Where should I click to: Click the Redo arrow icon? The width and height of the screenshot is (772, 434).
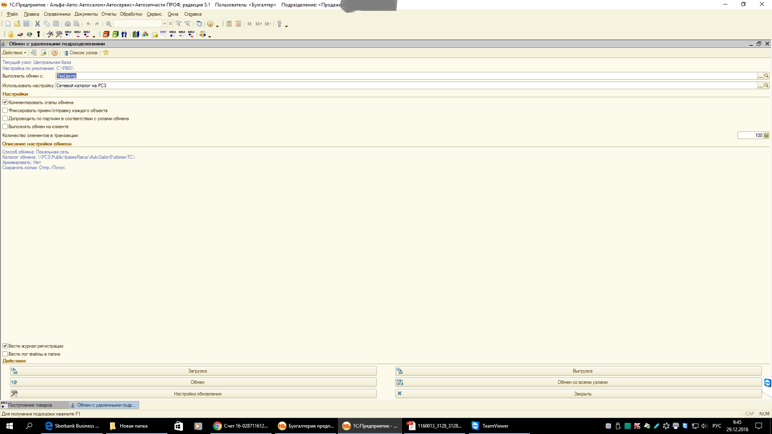click(x=97, y=24)
